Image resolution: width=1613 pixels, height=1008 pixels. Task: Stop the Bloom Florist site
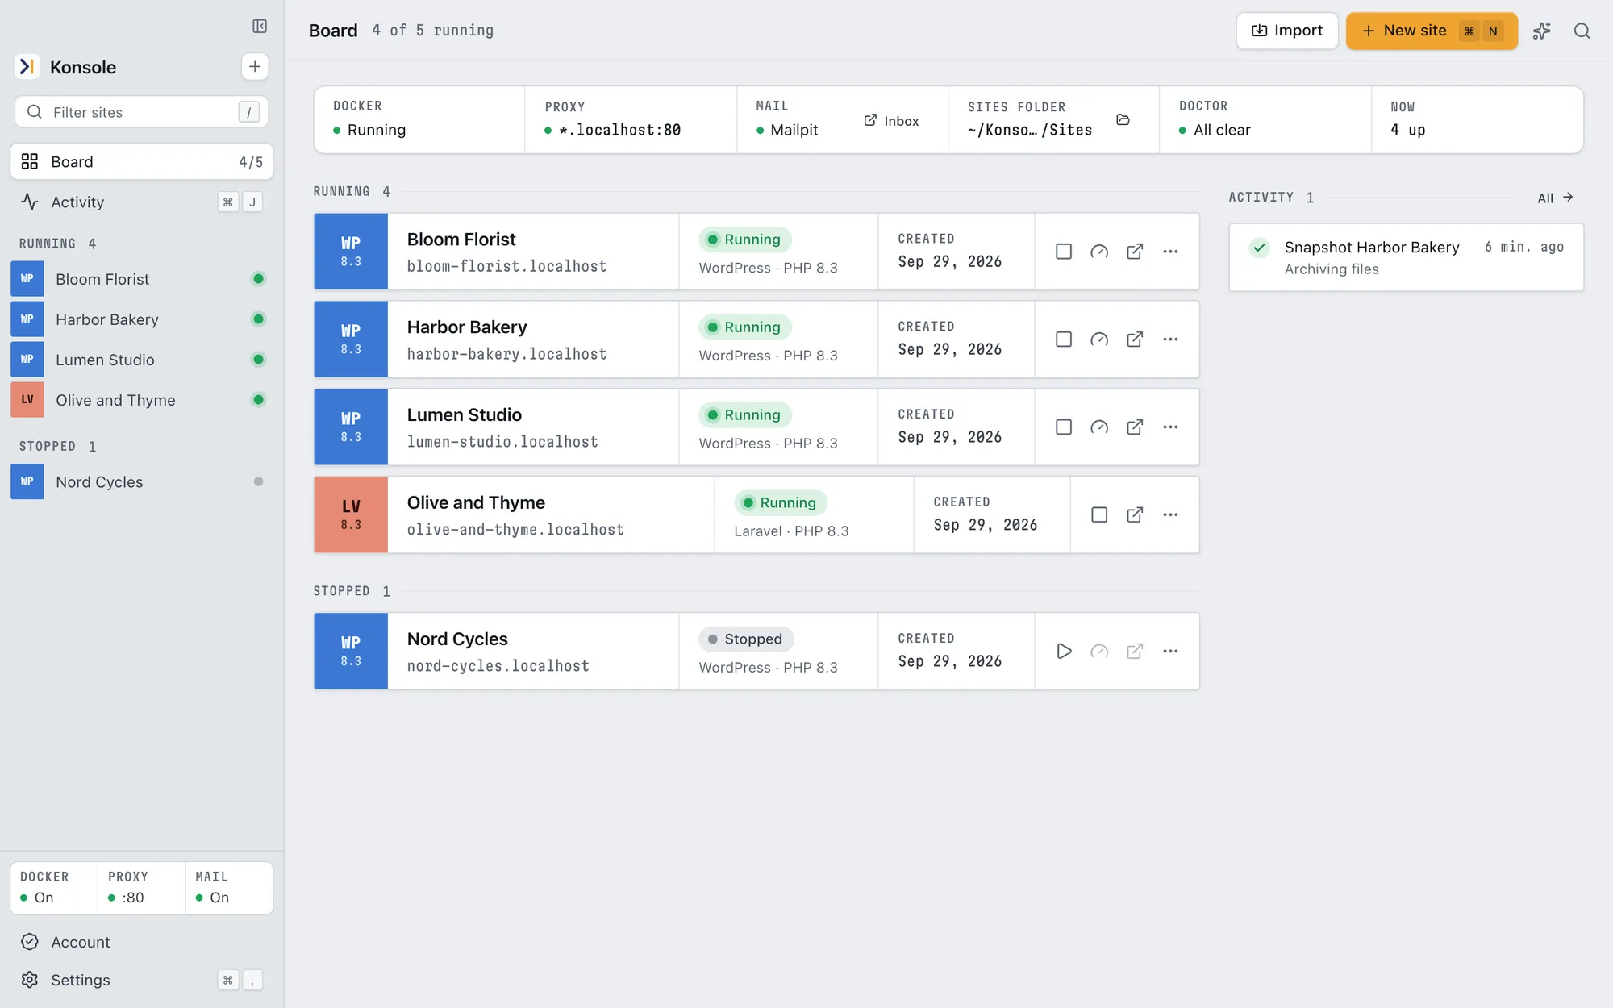point(1064,252)
